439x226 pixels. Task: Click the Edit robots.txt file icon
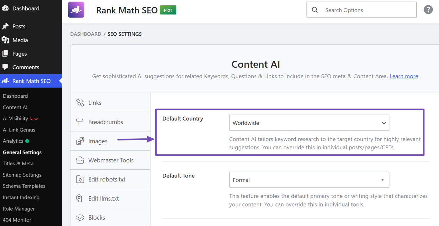click(80, 179)
